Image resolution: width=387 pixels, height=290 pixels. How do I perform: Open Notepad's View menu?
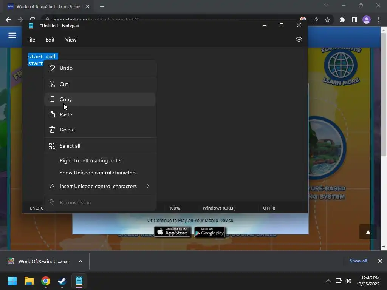tap(71, 40)
